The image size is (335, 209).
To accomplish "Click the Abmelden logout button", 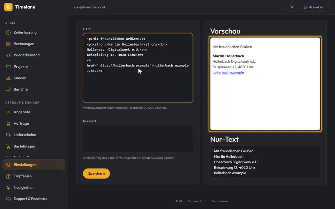I will coord(314,7).
